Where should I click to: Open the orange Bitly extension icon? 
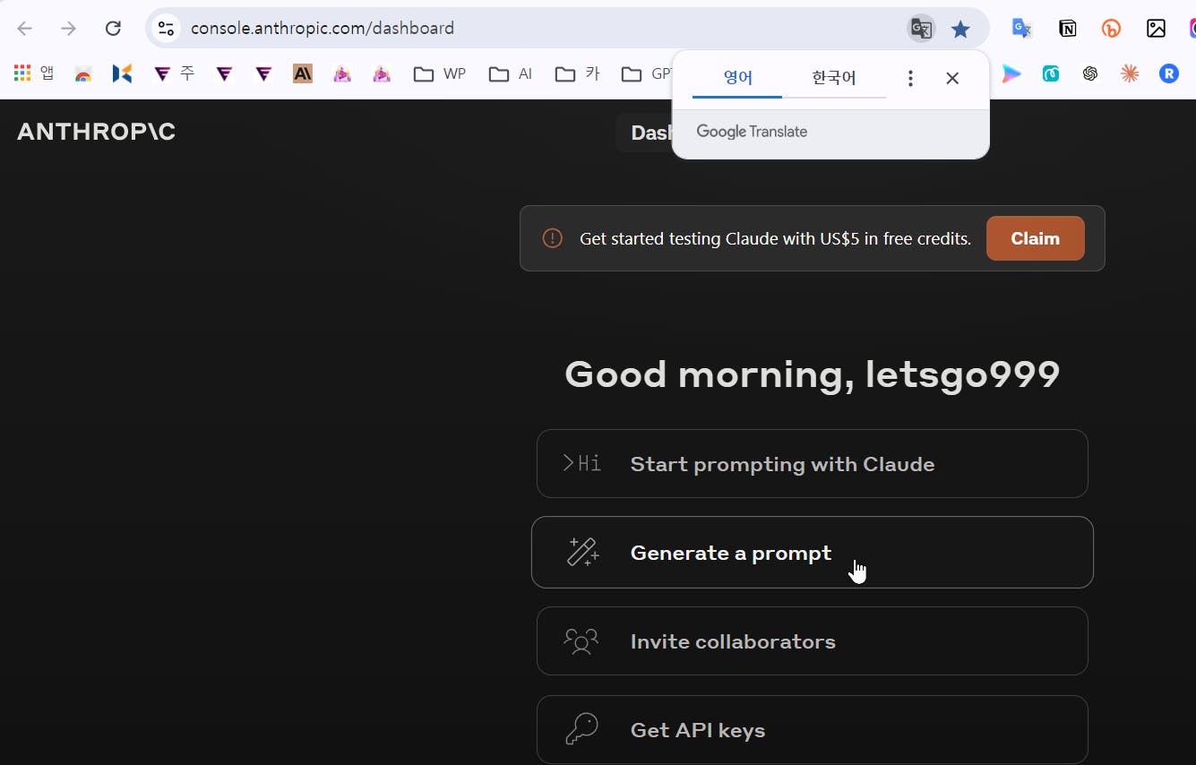[1112, 29]
